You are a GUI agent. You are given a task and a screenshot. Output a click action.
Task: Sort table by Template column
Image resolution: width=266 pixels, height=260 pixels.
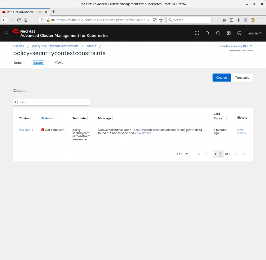click(x=81, y=118)
